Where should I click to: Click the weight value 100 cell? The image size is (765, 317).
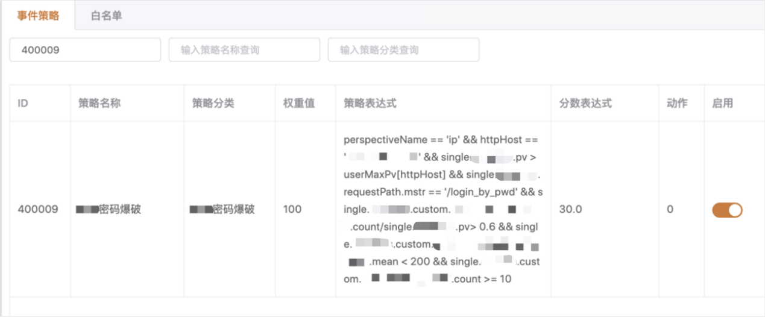292,210
